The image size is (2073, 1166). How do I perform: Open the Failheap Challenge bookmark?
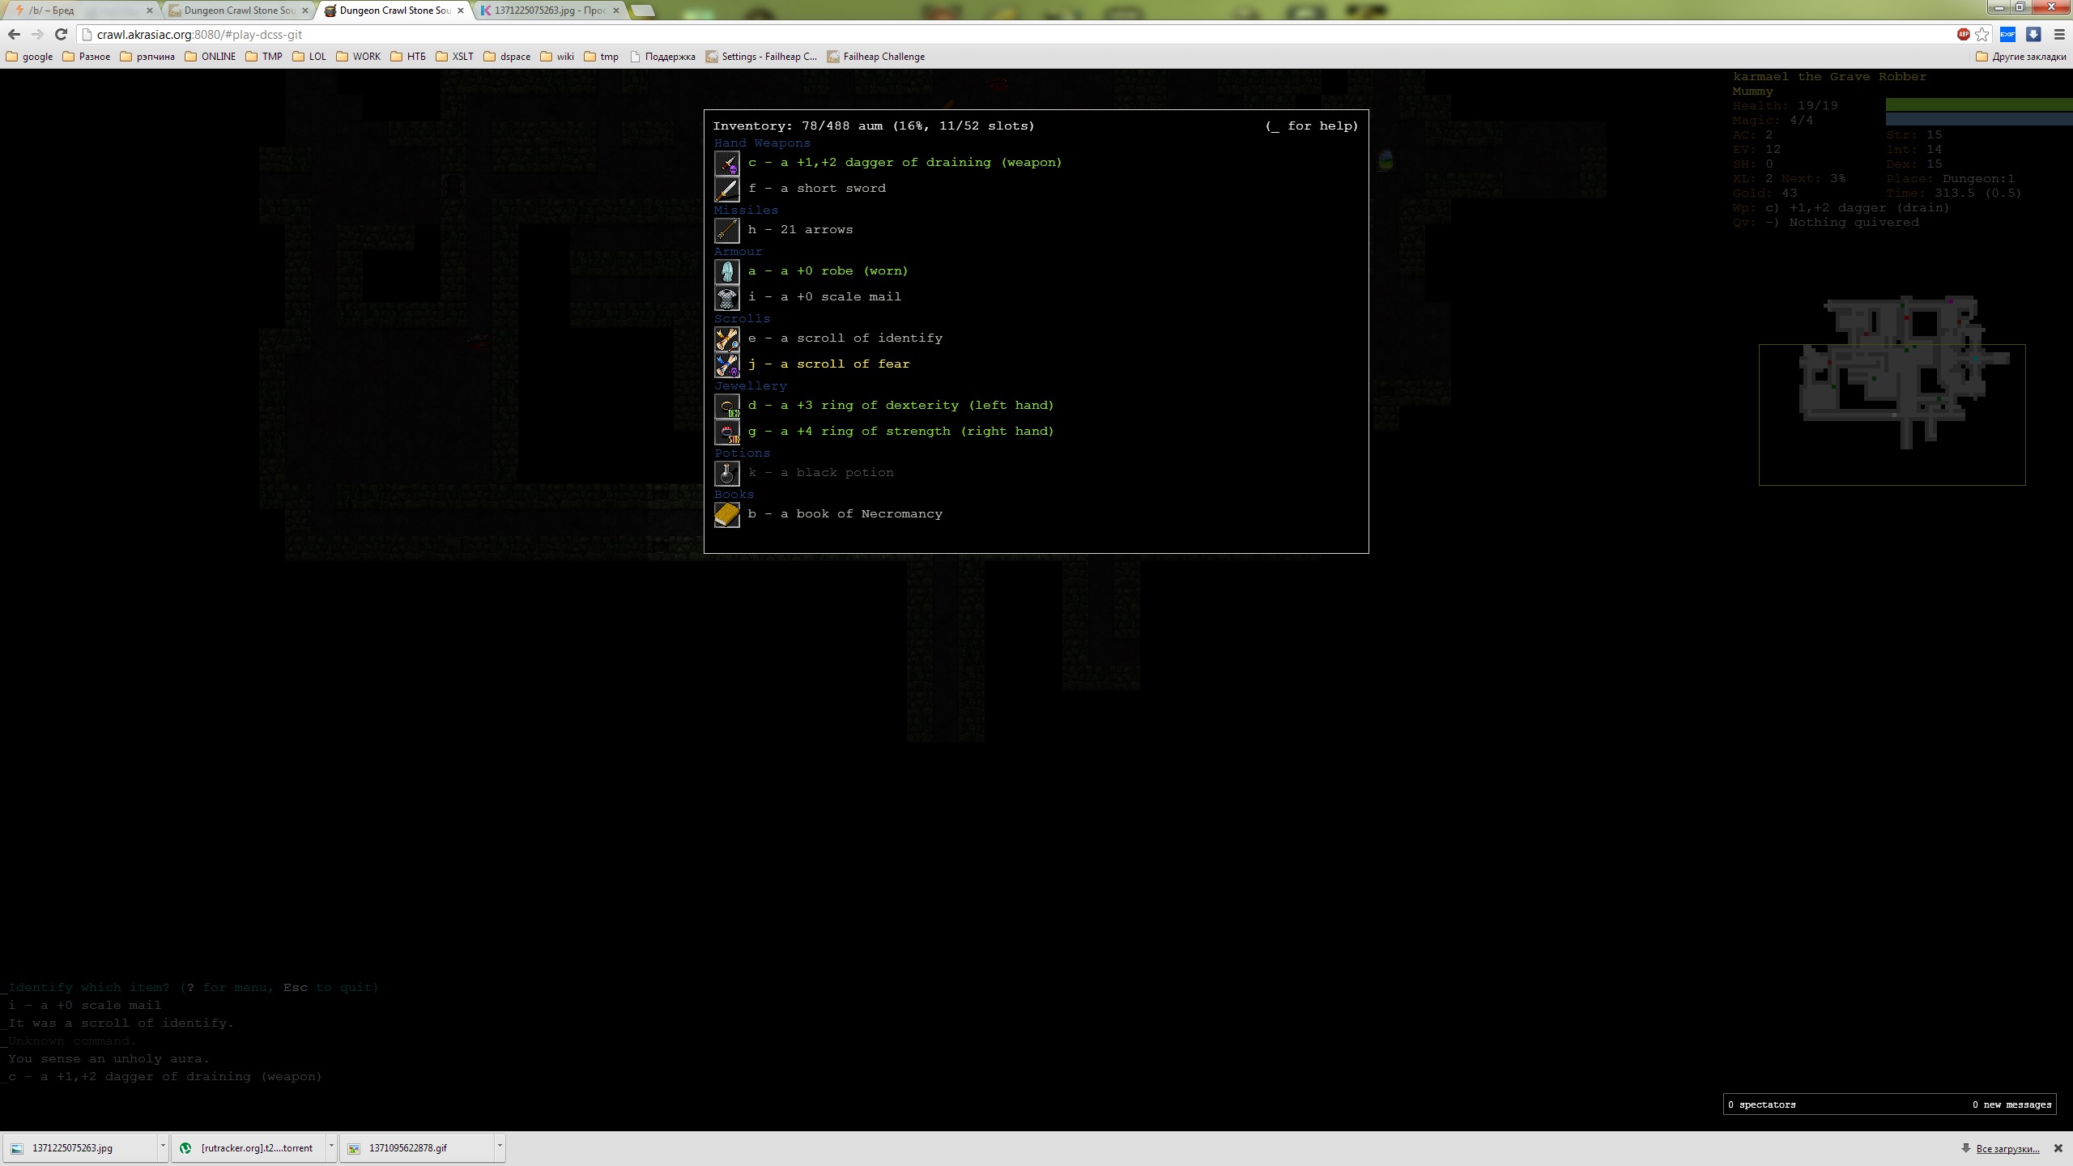pos(876,57)
